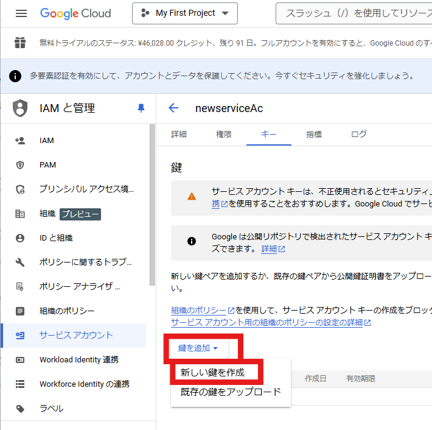The image size is (432, 430).
Task: Click the policy analyzer icon
Action: 20,287
